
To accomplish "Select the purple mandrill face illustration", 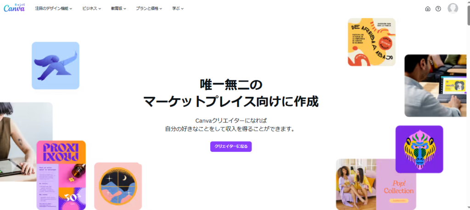I will click(x=419, y=149).
